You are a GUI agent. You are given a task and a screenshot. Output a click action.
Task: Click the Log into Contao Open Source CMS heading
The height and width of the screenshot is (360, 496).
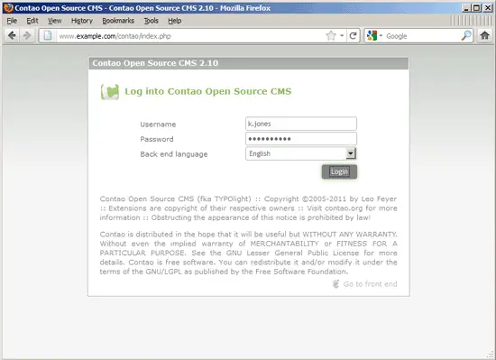(x=207, y=91)
